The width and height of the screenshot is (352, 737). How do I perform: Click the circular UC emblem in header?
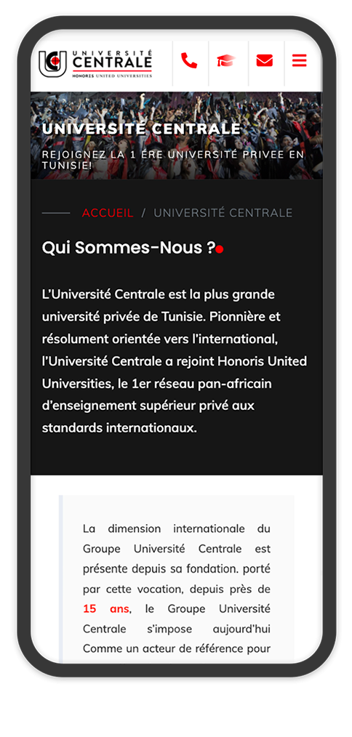click(52, 64)
